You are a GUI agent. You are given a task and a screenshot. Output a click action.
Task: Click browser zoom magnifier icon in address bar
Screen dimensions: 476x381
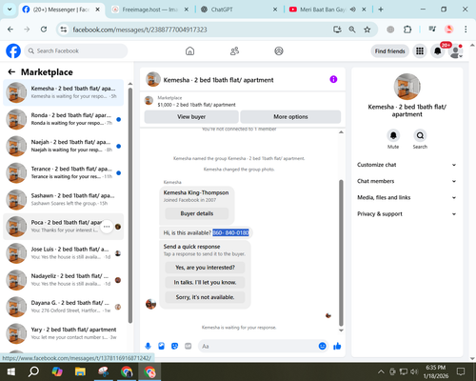tap(352, 30)
